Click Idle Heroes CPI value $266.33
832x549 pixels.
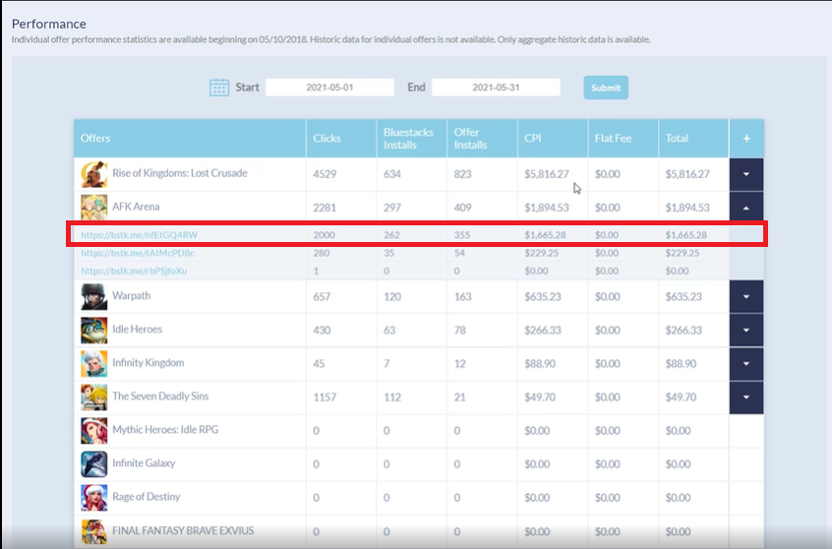point(543,331)
